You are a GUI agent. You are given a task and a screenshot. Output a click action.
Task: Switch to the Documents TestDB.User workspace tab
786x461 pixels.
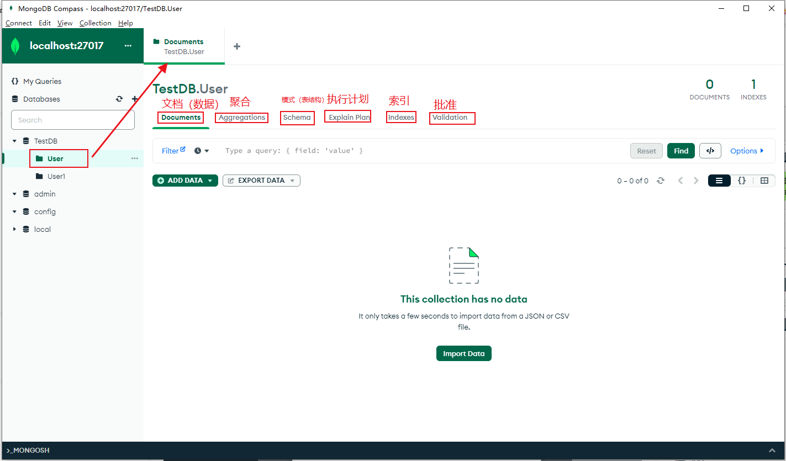point(184,46)
